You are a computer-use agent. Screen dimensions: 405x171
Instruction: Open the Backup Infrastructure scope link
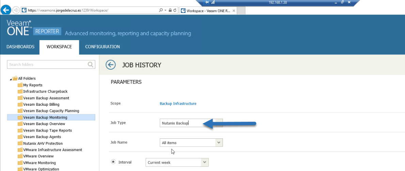click(178, 103)
